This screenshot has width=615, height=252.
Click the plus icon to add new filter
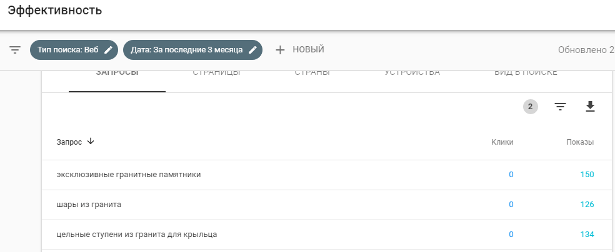[x=280, y=50]
